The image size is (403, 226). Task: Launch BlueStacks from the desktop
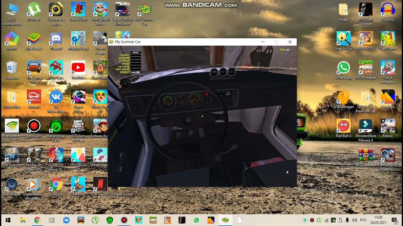pos(34,41)
